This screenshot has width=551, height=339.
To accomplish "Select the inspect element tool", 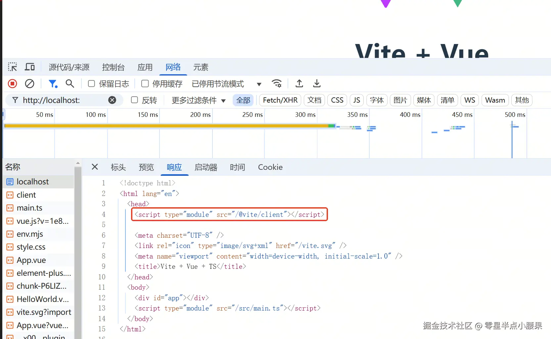I will click(x=12, y=67).
